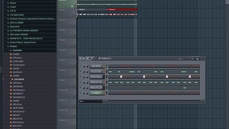The width and height of the screenshot is (229, 129).
Task: Mute the HHUG-HT_01 channel
Action: 81,82
